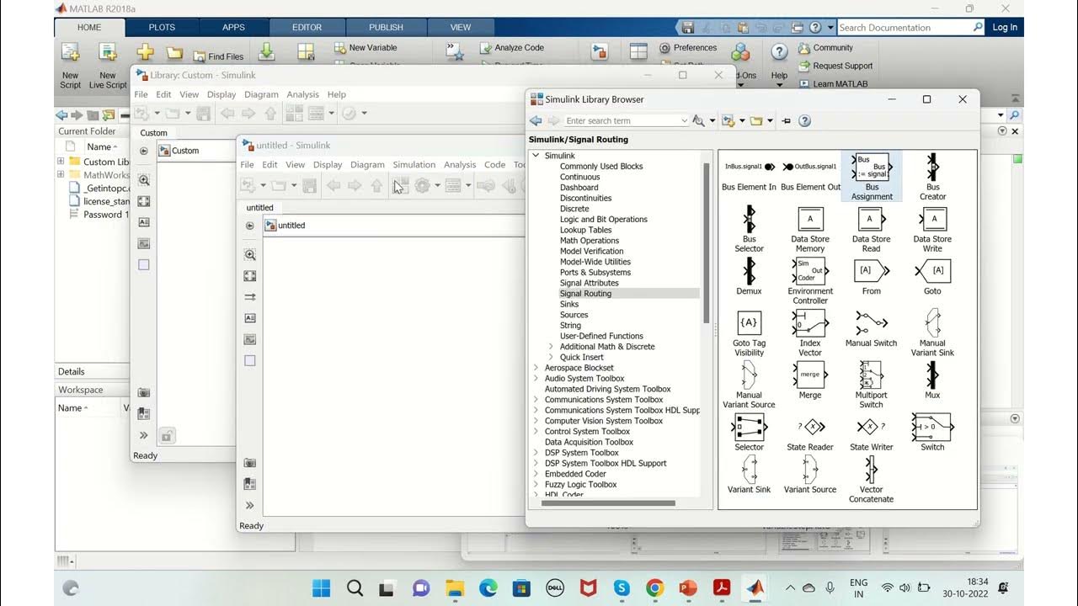
Task: Pick the Index Vector block
Action: point(809,333)
